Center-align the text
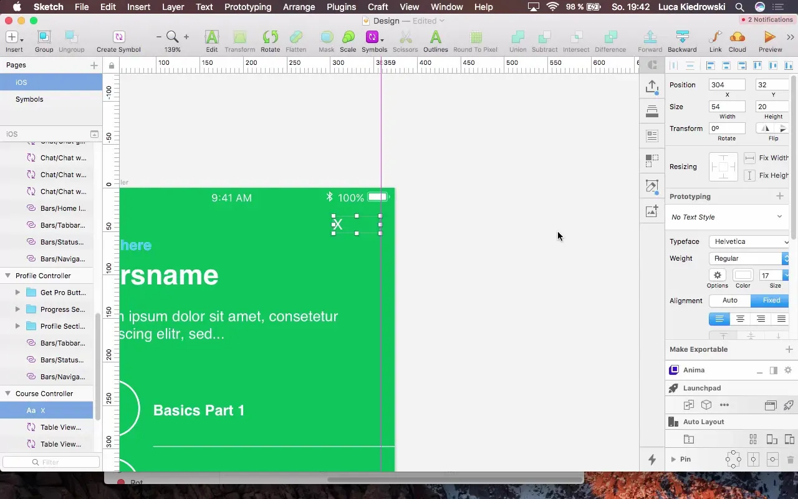The width and height of the screenshot is (798, 499). [740, 319]
